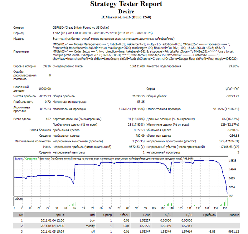Click average profit trade value 782.09
Screen dimensions: 248x234
pos(140,136)
